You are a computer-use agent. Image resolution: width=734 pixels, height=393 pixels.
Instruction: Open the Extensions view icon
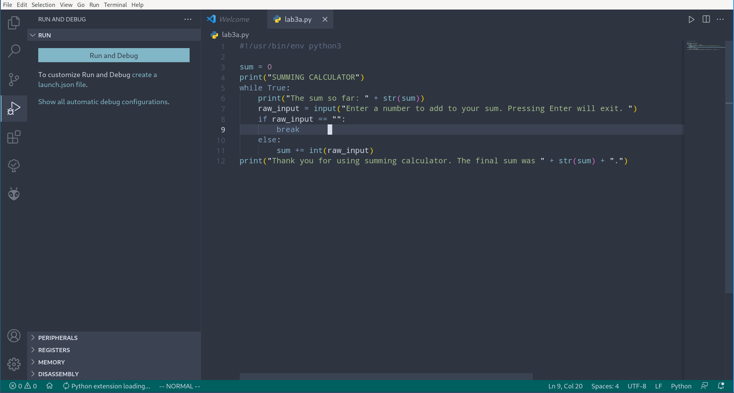point(14,137)
